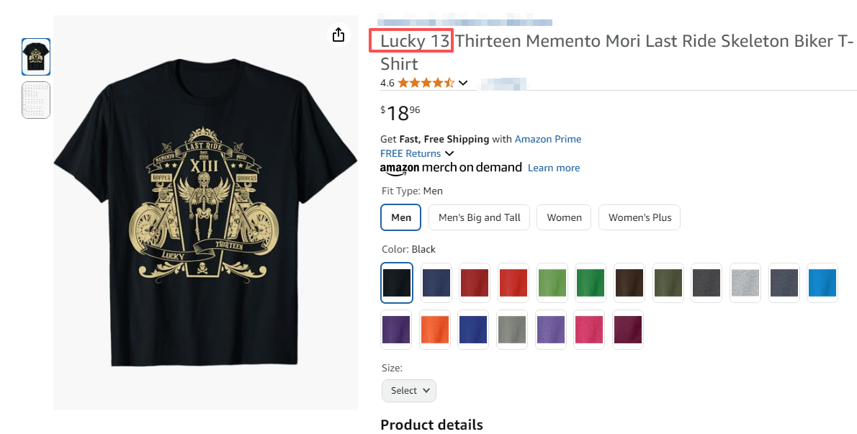Click the Amazon Prime link
The height and width of the screenshot is (434, 857).
coord(547,139)
